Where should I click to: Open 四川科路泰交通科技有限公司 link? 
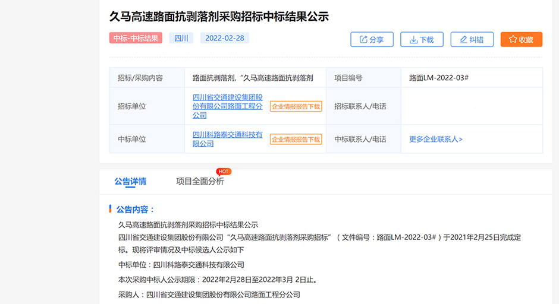click(x=227, y=139)
